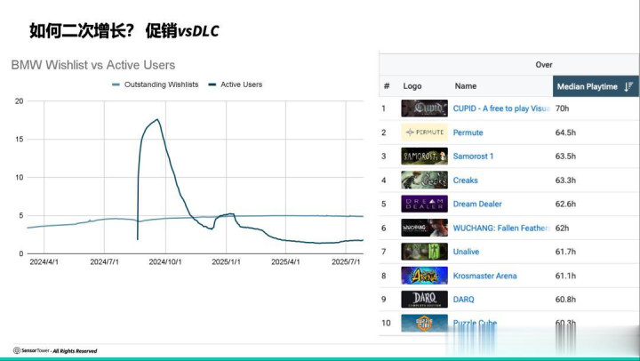Click the y-axis value 20
640x361 pixels.
point(20,101)
